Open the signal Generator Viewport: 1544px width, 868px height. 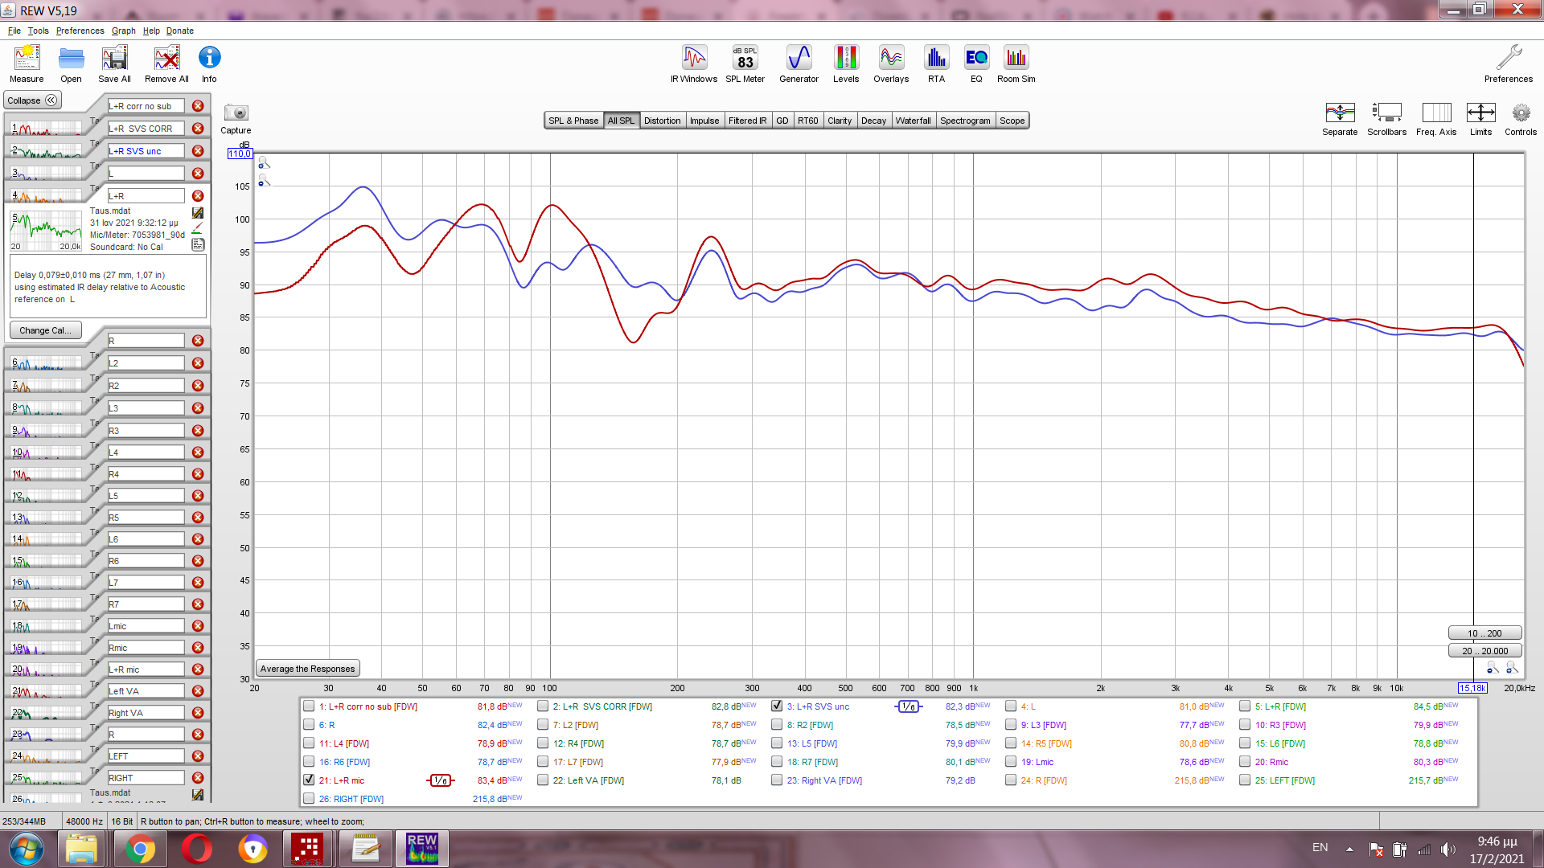pyautogui.click(x=799, y=63)
